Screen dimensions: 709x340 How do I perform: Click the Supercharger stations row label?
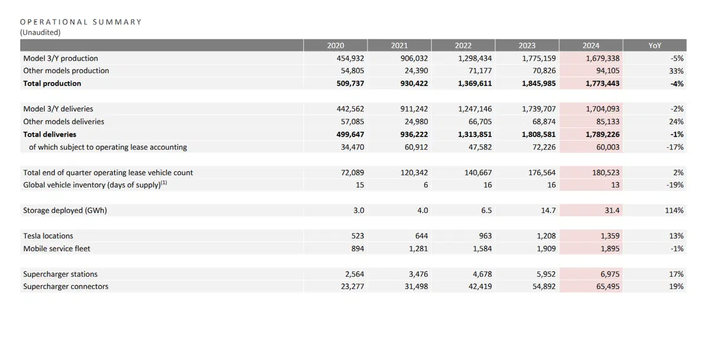[60, 274]
